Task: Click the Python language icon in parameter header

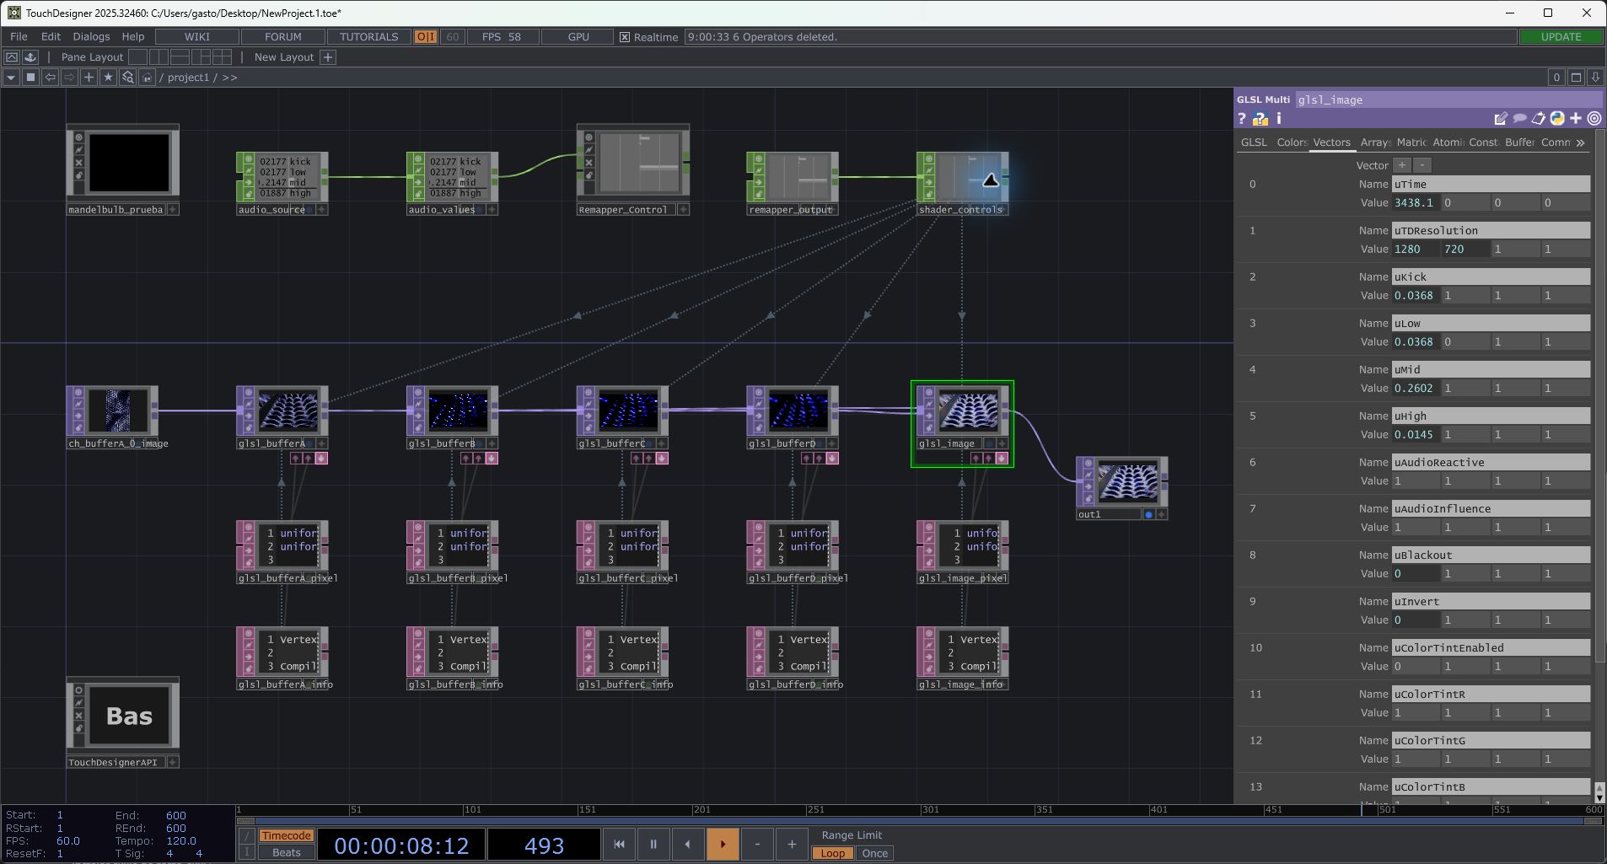Action: (1557, 119)
